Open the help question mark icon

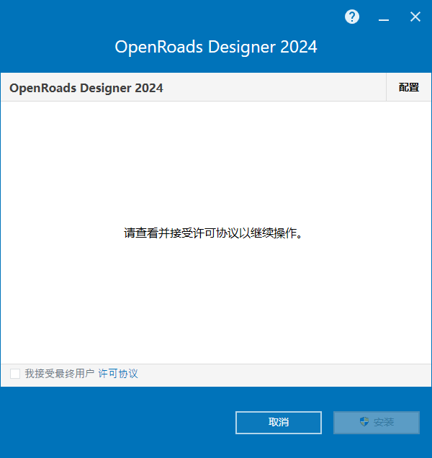352,17
